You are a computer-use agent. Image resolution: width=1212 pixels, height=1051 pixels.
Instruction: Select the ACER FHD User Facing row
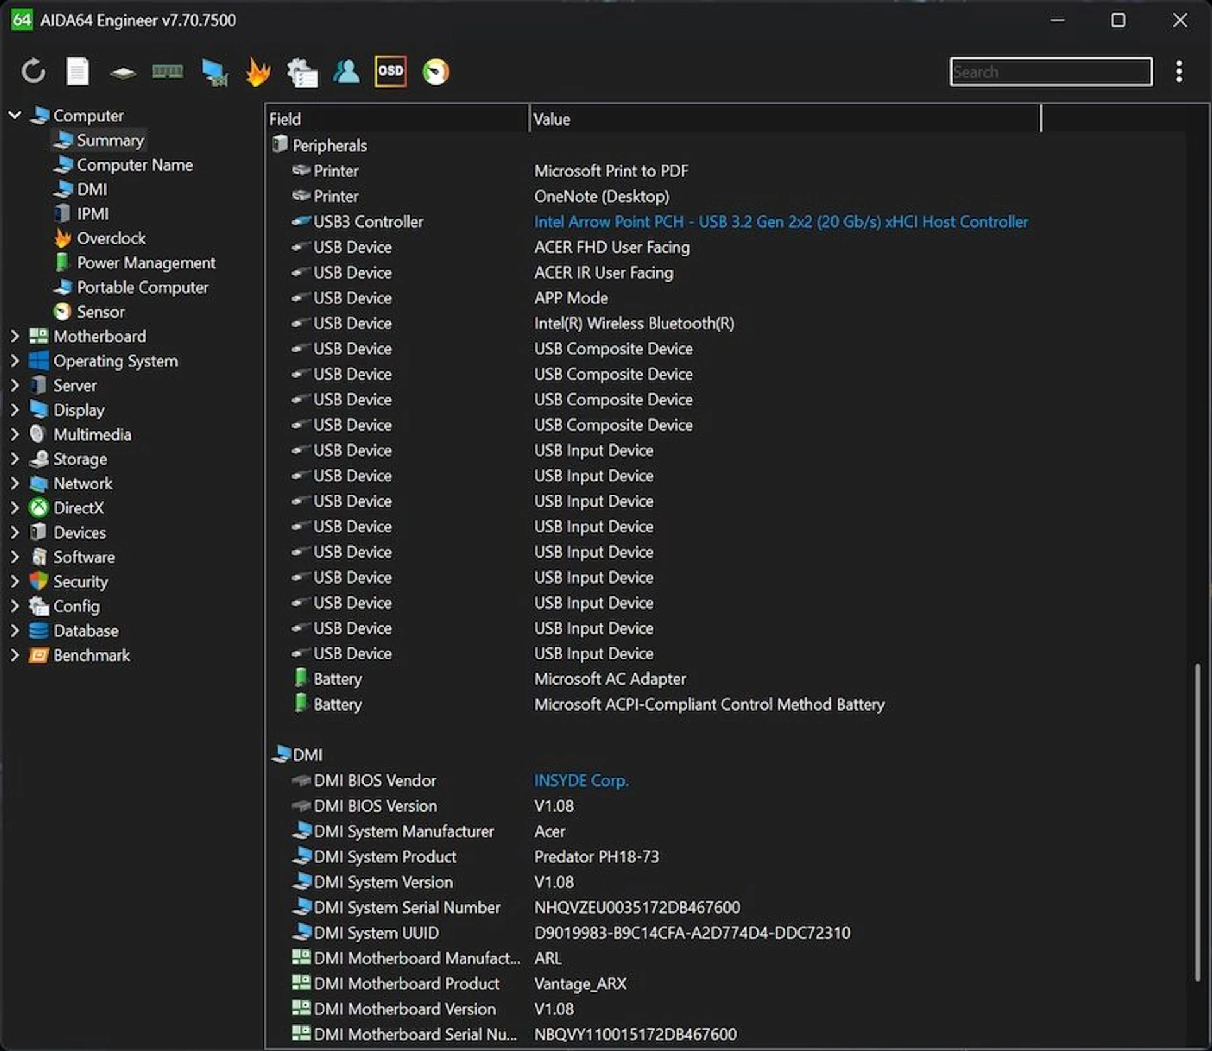click(x=725, y=247)
